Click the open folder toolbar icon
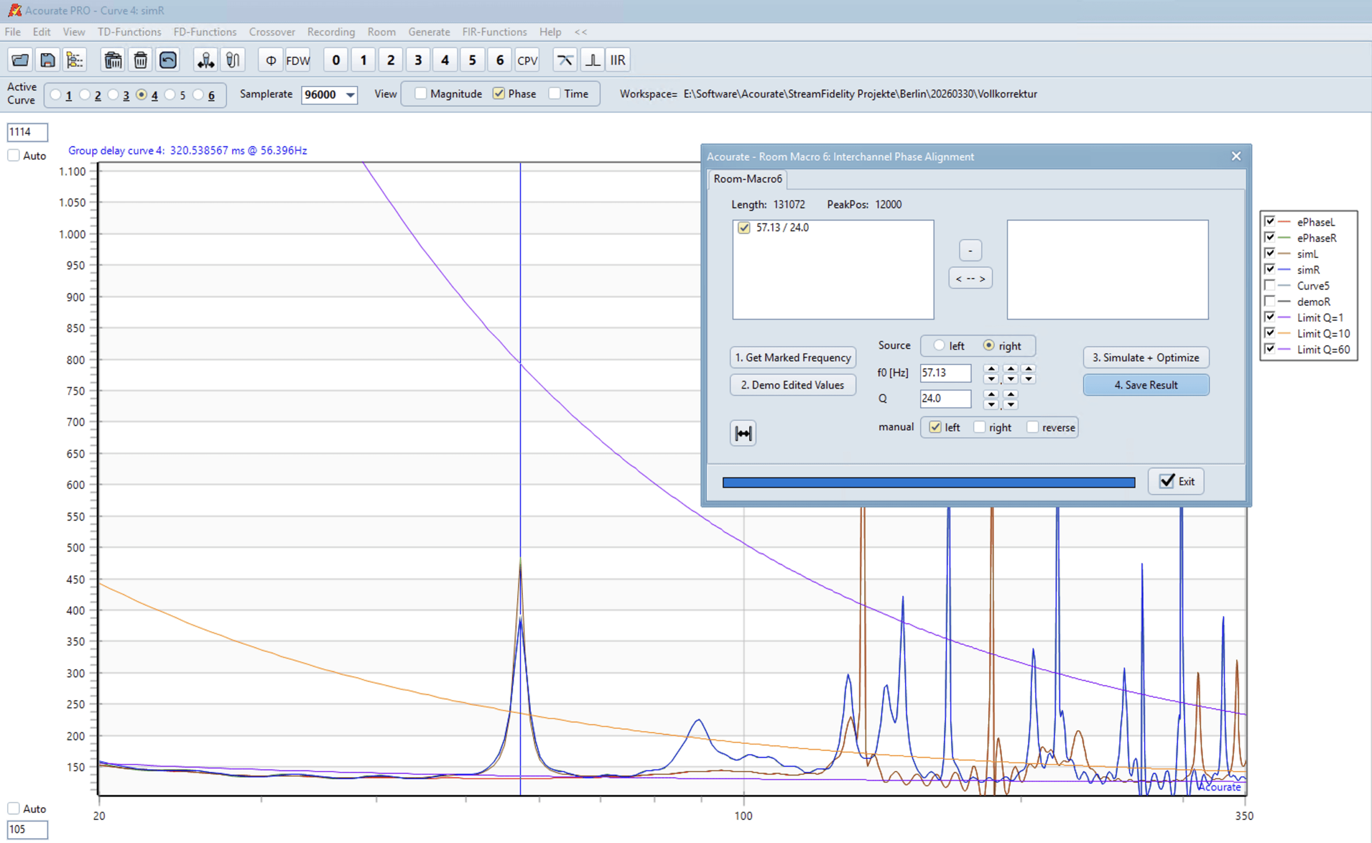Image resolution: width=1372 pixels, height=843 pixels. (x=20, y=60)
